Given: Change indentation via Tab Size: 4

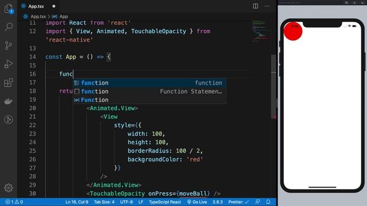Looking at the screenshot, I should pos(104,202).
